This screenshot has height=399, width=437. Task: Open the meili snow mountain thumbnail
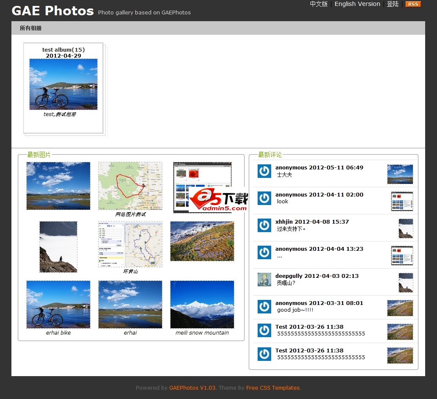click(x=202, y=305)
